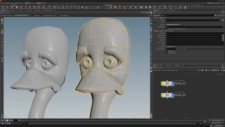Open the Build desktop dropdown

point(30,3)
